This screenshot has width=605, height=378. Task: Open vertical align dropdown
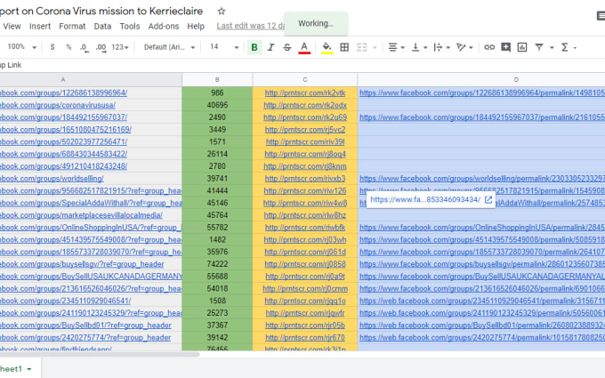(419, 47)
